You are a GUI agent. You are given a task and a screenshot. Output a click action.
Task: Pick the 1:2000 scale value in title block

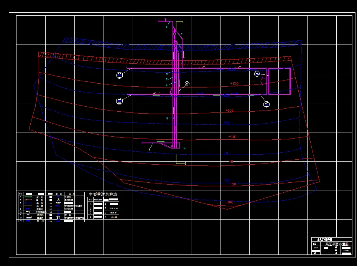(x=345, y=250)
